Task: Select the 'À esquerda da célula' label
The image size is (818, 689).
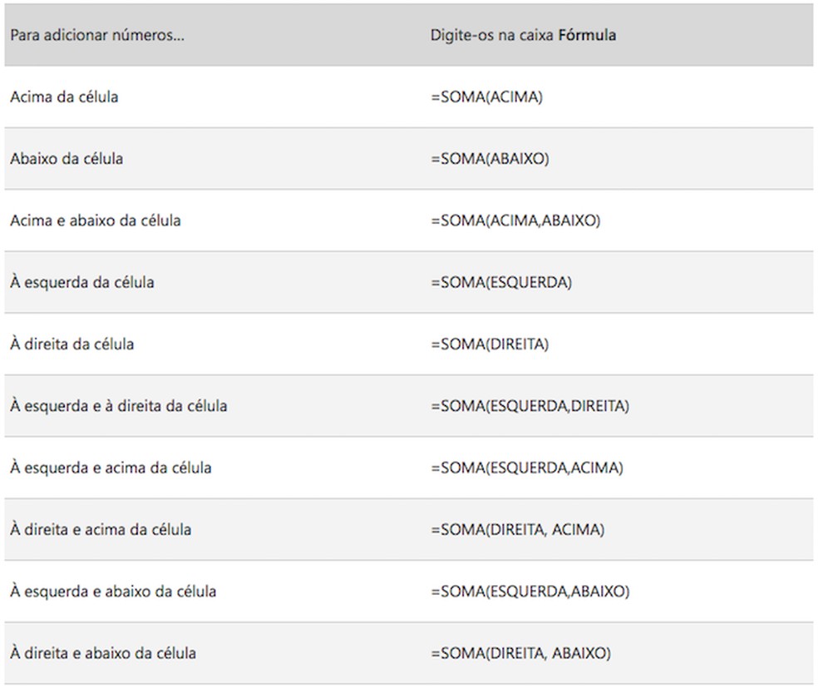Action: 82,282
